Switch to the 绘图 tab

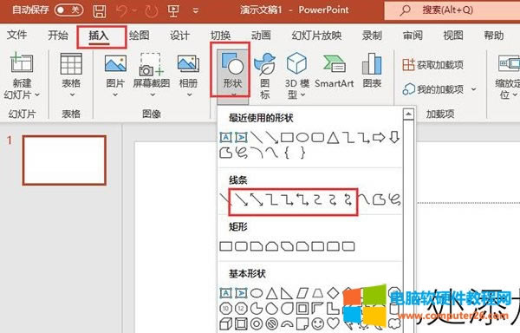(x=140, y=35)
